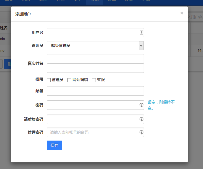The image size is (203, 169).
Task: Open the 超级管理员 dropdown
Action: [95, 46]
